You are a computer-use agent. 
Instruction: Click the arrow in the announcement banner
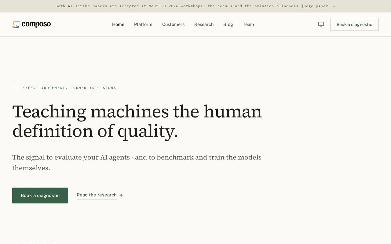[x=333, y=6]
